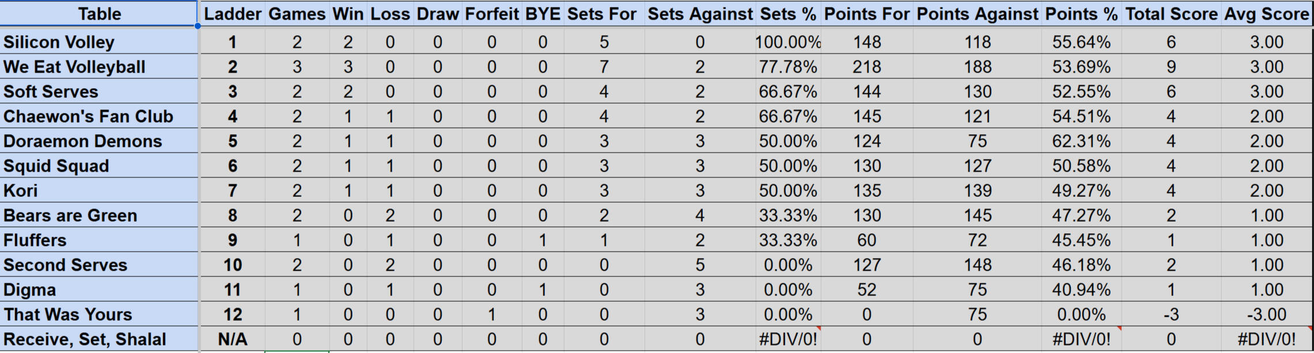Click the We Eat Volleyball team name
1314x353 pixels.
click(74, 67)
